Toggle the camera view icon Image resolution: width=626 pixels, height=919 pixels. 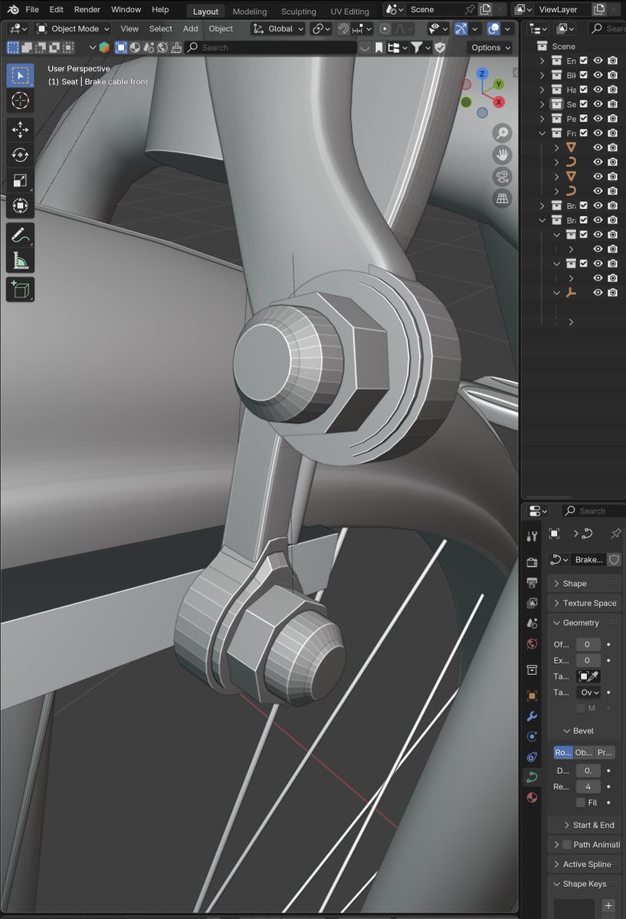503,177
